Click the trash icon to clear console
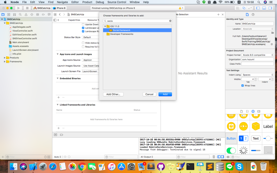This screenshot has height=173, width=277. tap(214, 157)
